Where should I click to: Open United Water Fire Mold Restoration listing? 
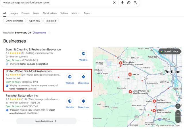click(29, 71)
